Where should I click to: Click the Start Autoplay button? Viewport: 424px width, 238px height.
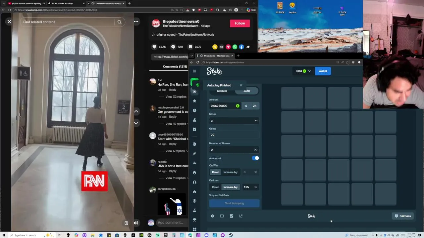tap(234, 203)
